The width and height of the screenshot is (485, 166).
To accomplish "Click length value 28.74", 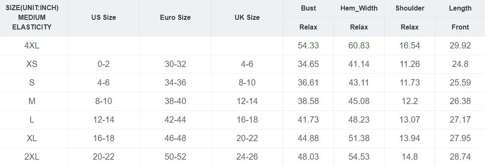I will [460, 157].
